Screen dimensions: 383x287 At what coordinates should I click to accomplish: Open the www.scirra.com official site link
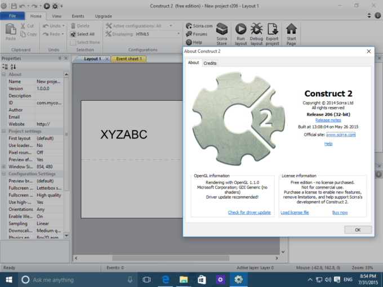[x=341, y=134]
